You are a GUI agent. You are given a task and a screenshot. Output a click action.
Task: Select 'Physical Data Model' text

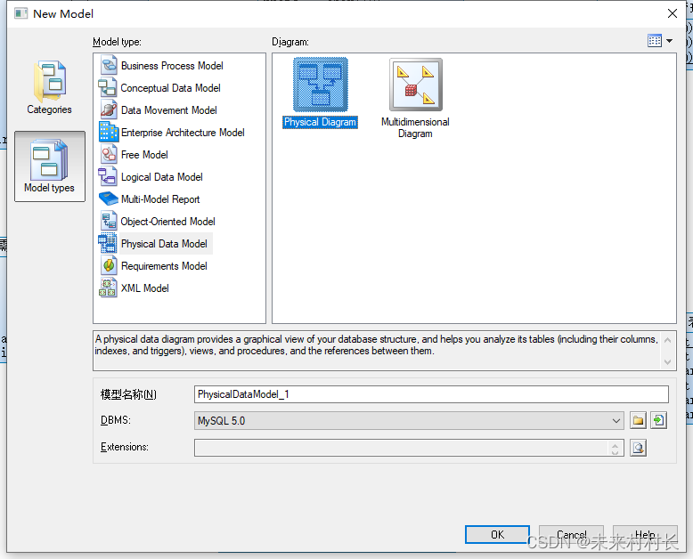pos(164,244)
